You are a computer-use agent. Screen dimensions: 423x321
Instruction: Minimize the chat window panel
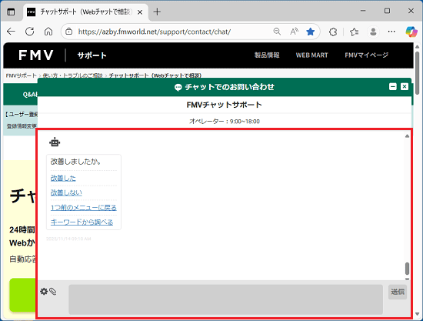[x=393, y=87]
